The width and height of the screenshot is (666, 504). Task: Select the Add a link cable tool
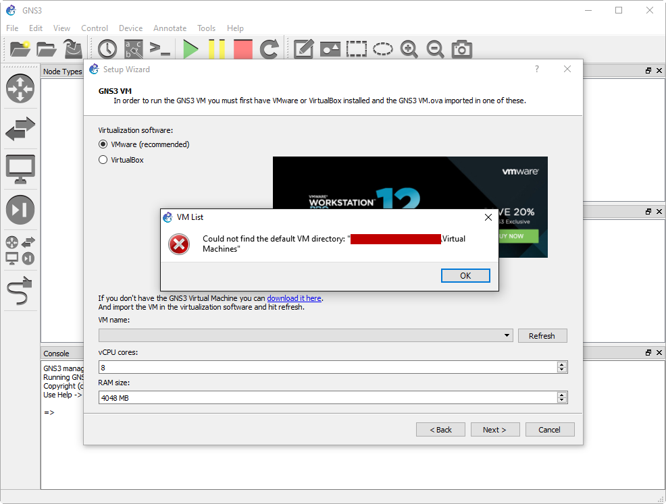(20, 291)
